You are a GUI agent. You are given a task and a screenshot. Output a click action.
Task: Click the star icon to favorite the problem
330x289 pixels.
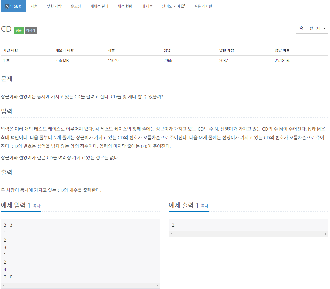301,28
